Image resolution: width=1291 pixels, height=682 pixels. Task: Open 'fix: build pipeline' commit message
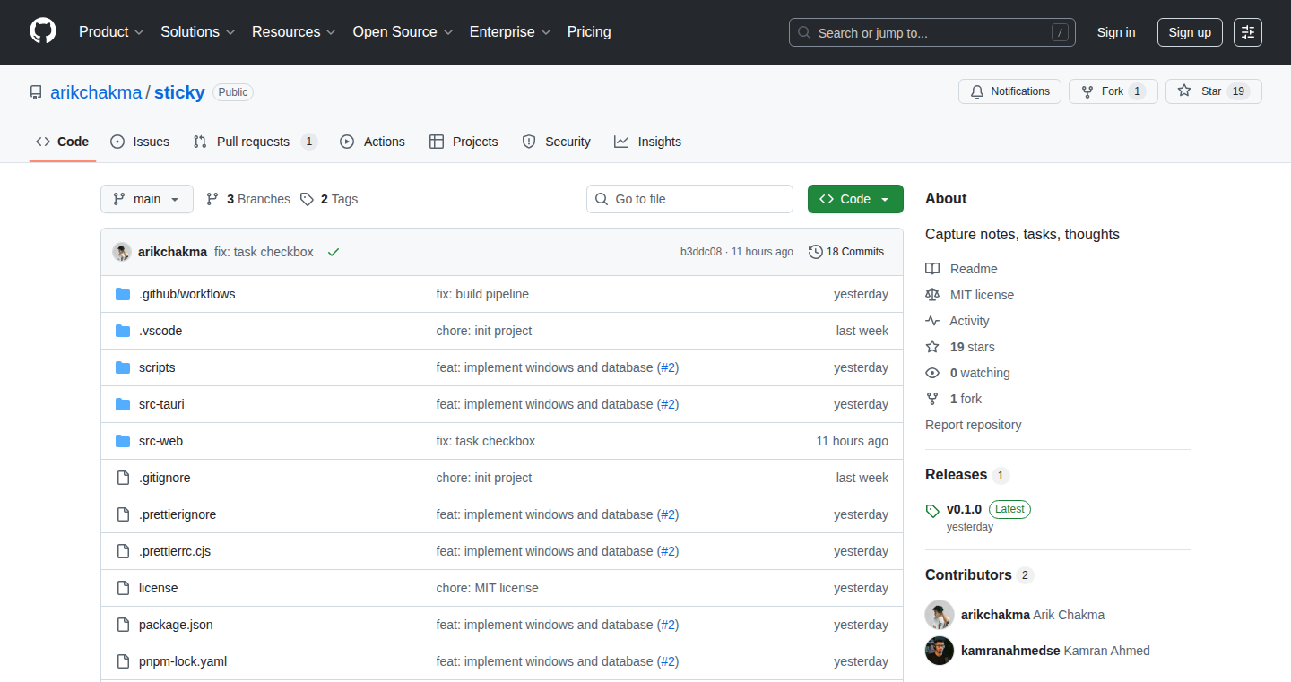click(482, 294)
